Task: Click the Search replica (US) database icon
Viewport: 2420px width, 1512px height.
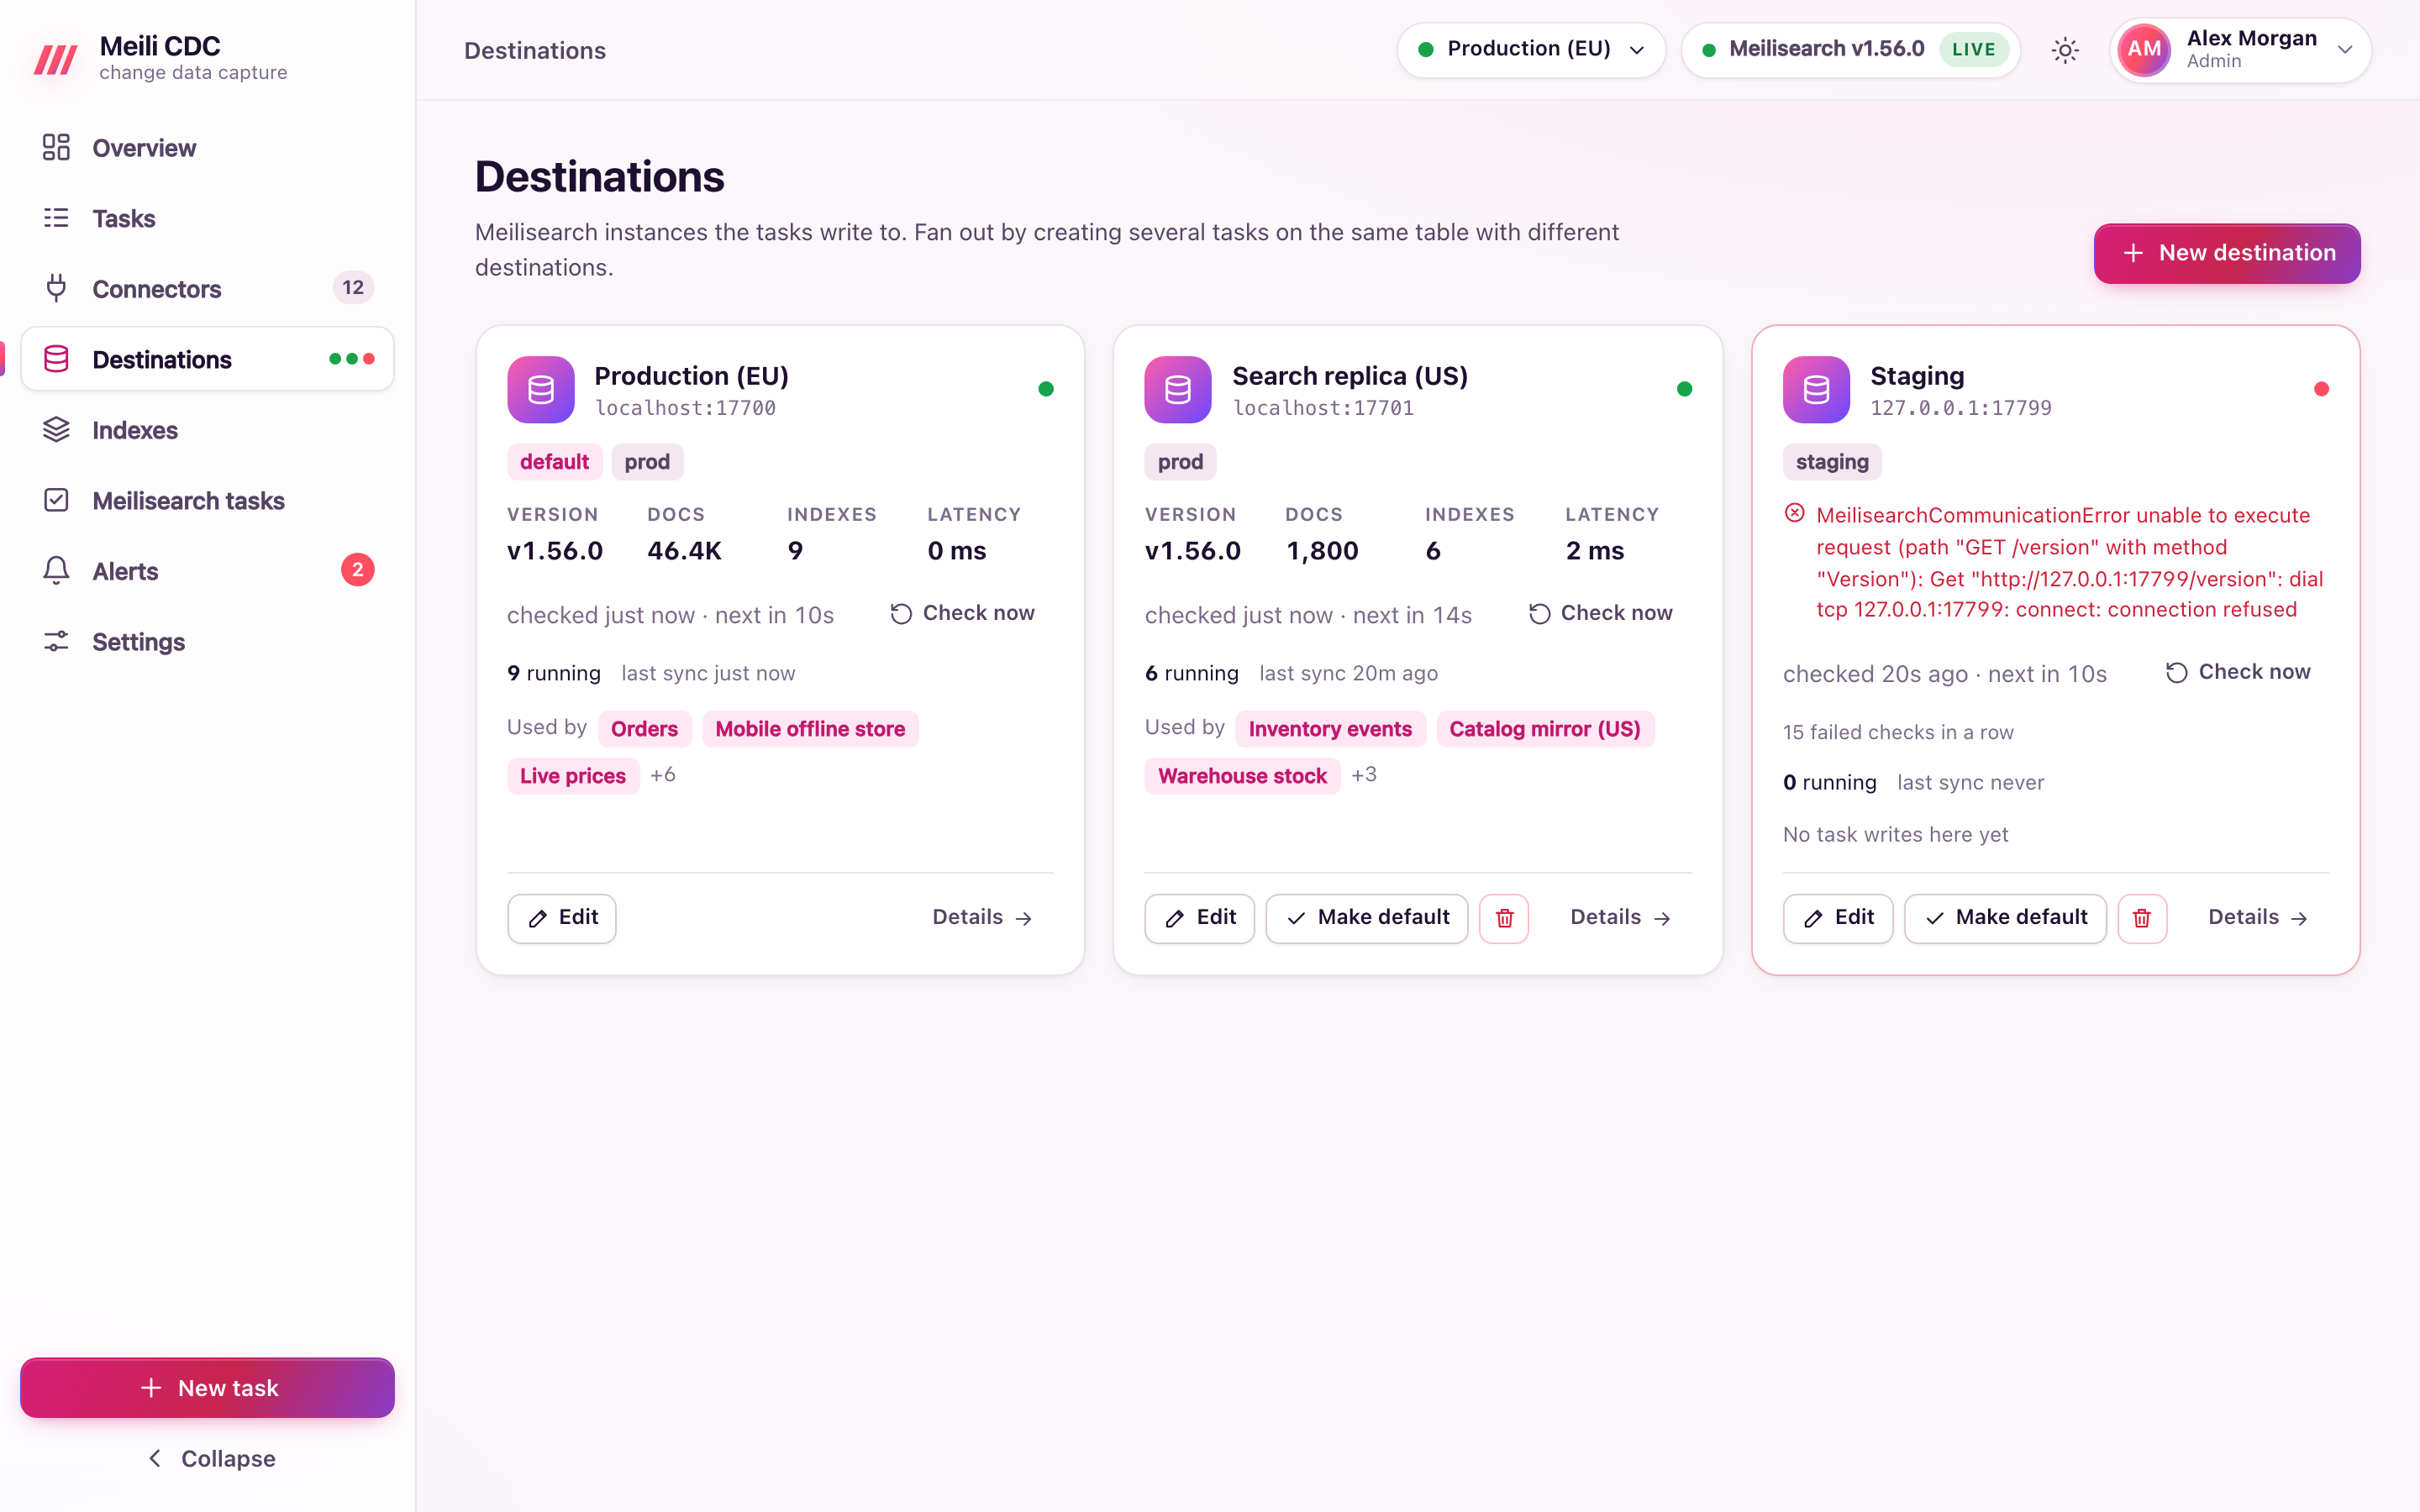Action: pyautogui.click(x=1178, y=390)
